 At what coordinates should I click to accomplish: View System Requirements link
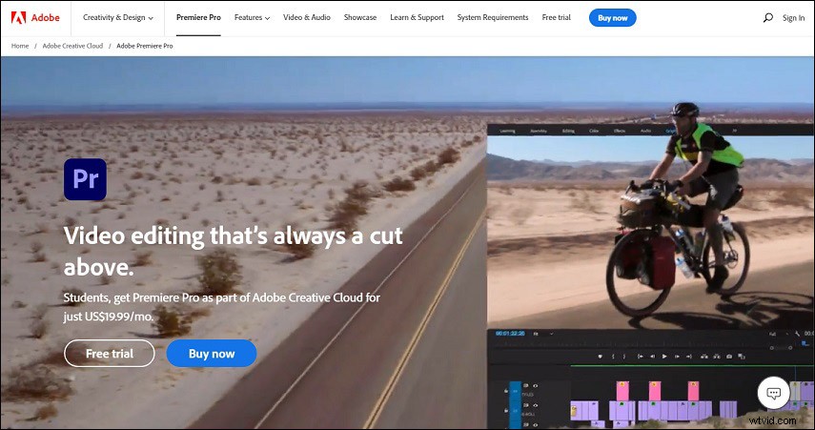493,18
